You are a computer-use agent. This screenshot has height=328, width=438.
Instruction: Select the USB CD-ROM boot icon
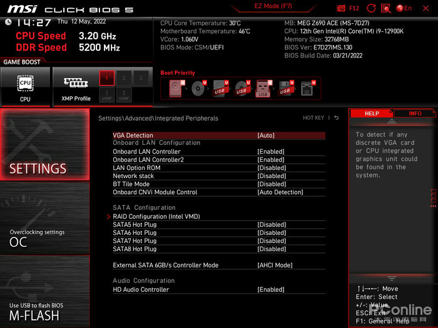point(242,88)
